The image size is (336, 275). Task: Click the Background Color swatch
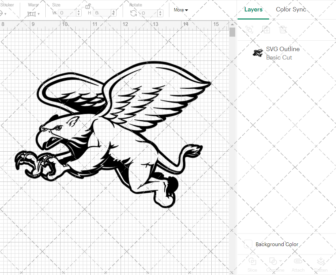(x=248, y=244)
